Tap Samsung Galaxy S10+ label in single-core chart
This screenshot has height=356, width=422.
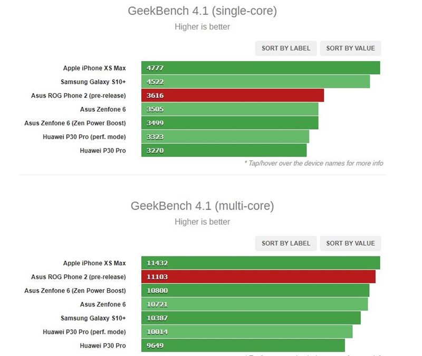click(93, 82)
